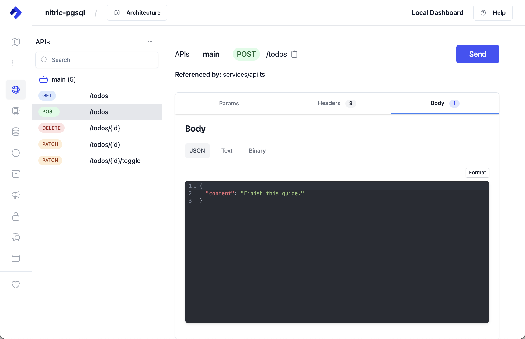525x339 pixels.
Task: Open the websites browser window icon
Action: click(16, 258)
